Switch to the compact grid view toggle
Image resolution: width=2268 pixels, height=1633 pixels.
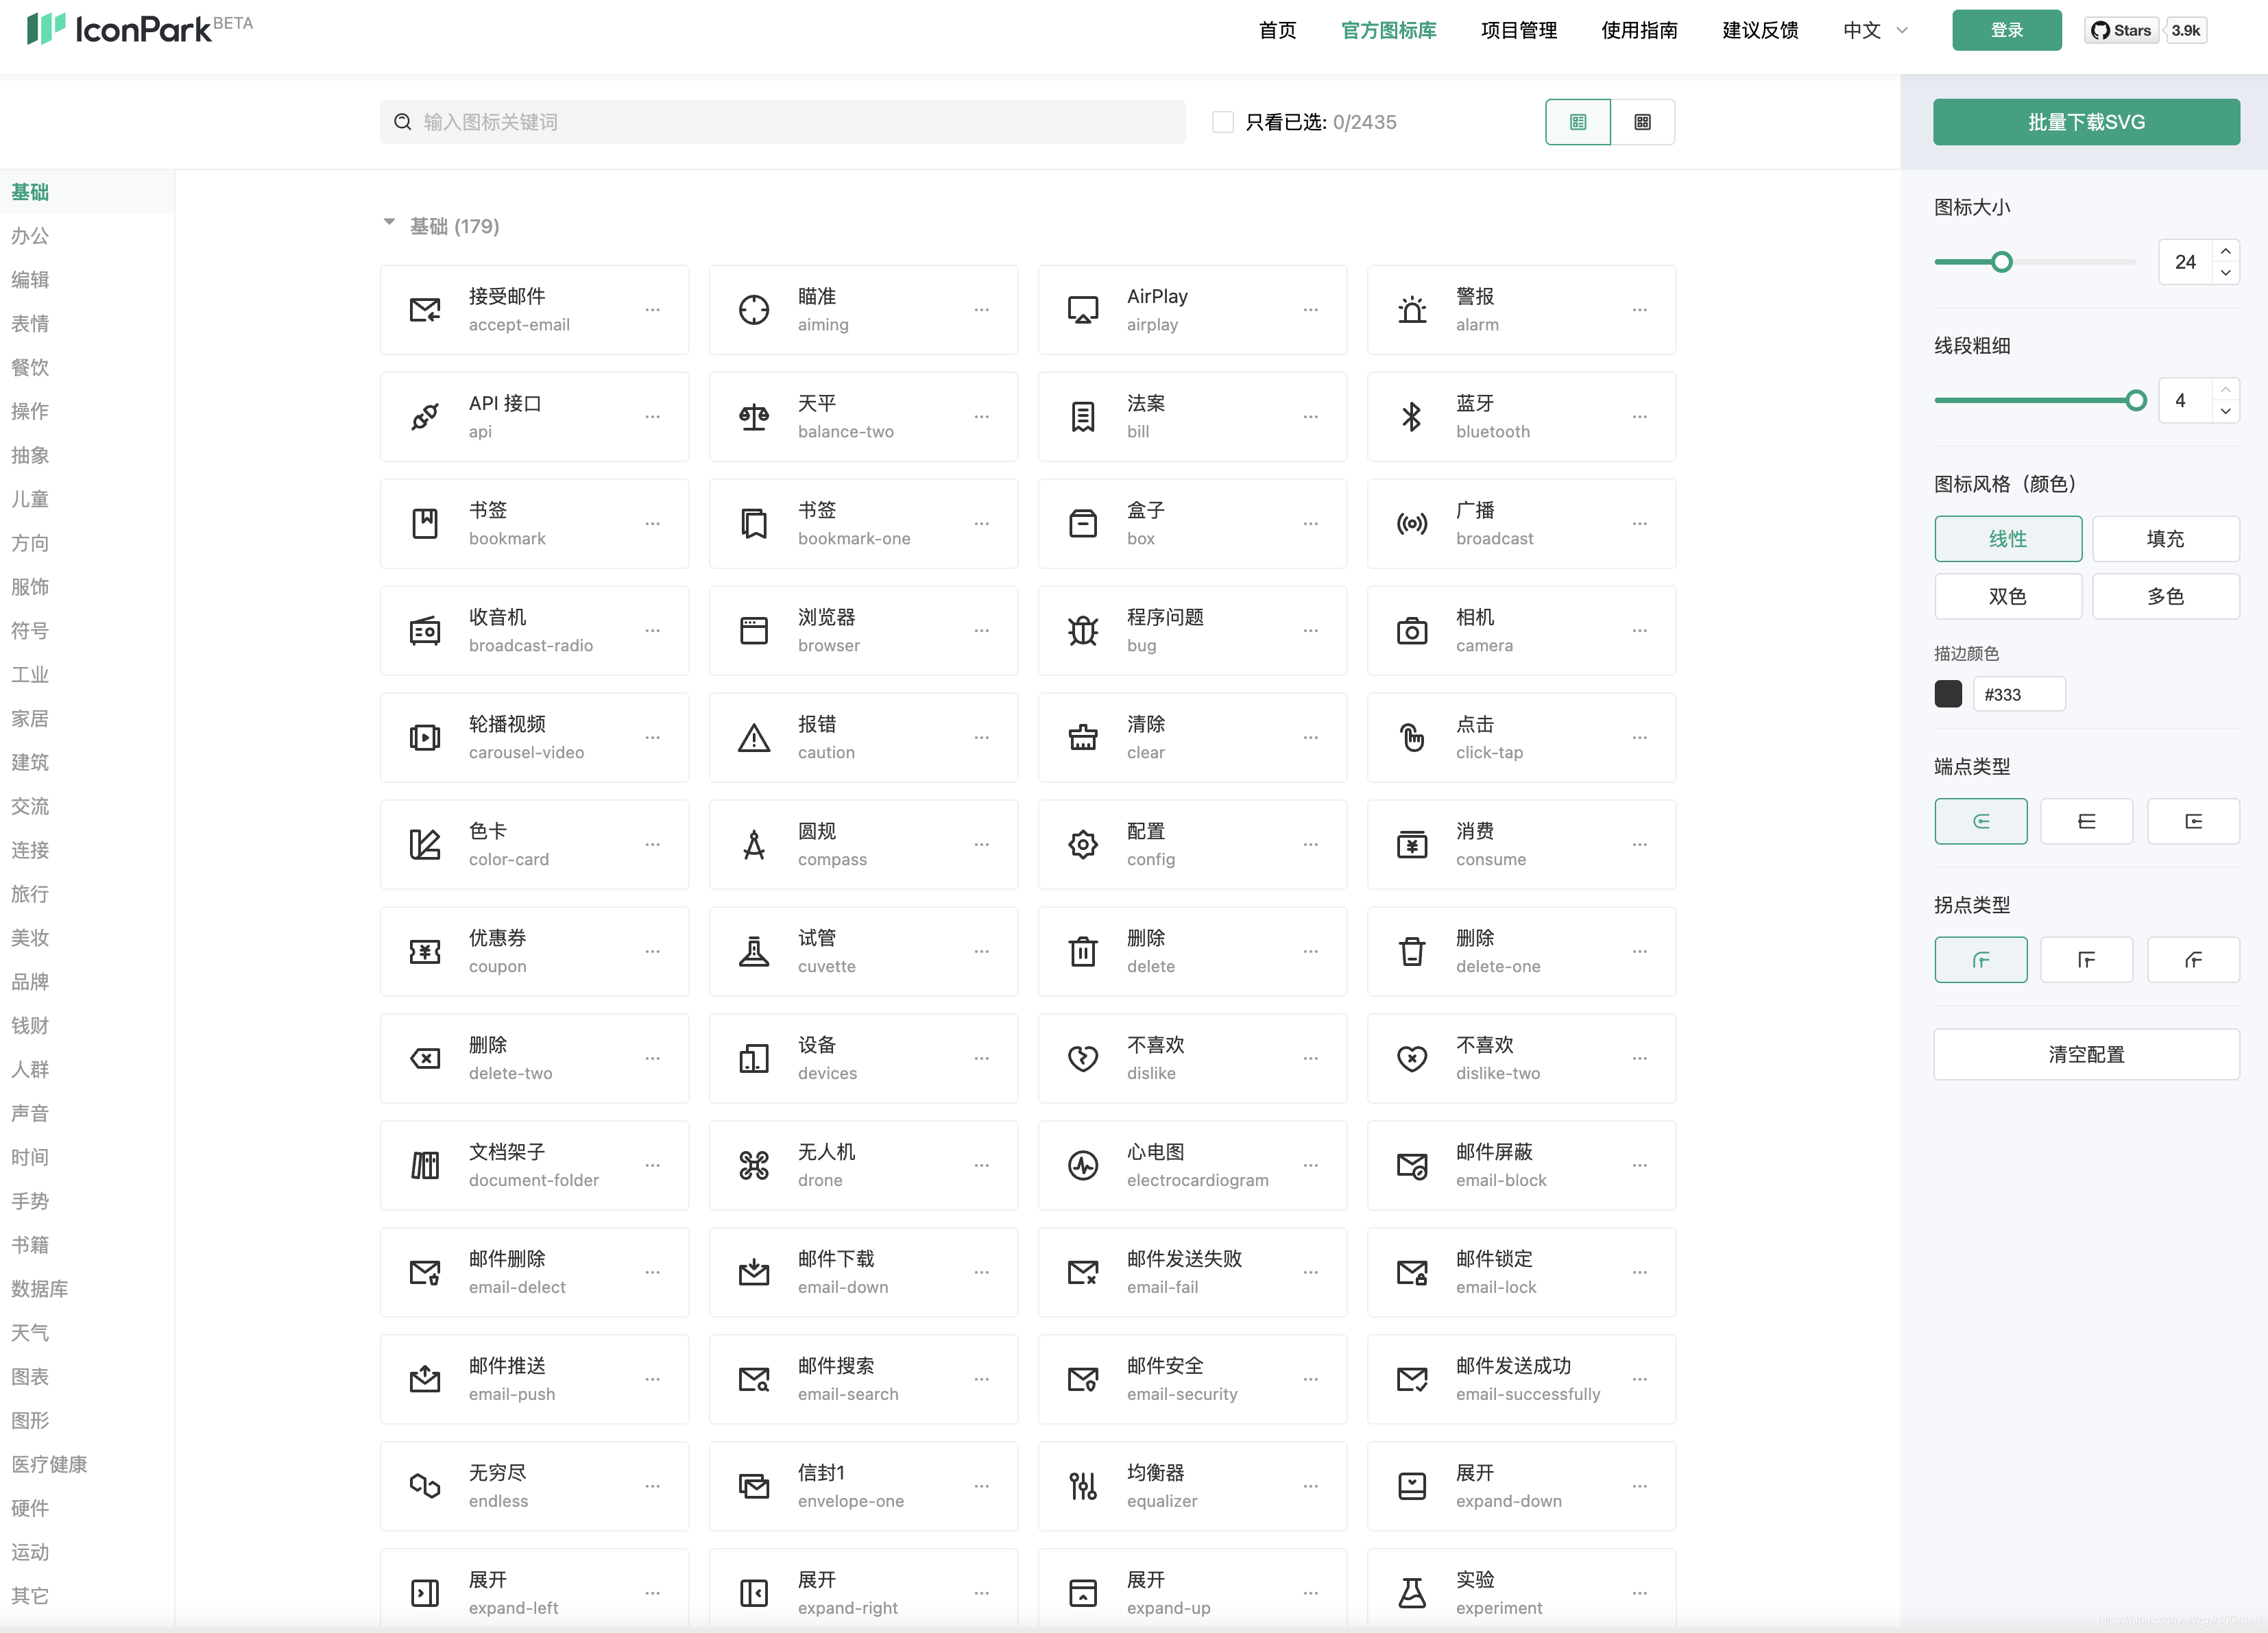tap(1643, 121)
